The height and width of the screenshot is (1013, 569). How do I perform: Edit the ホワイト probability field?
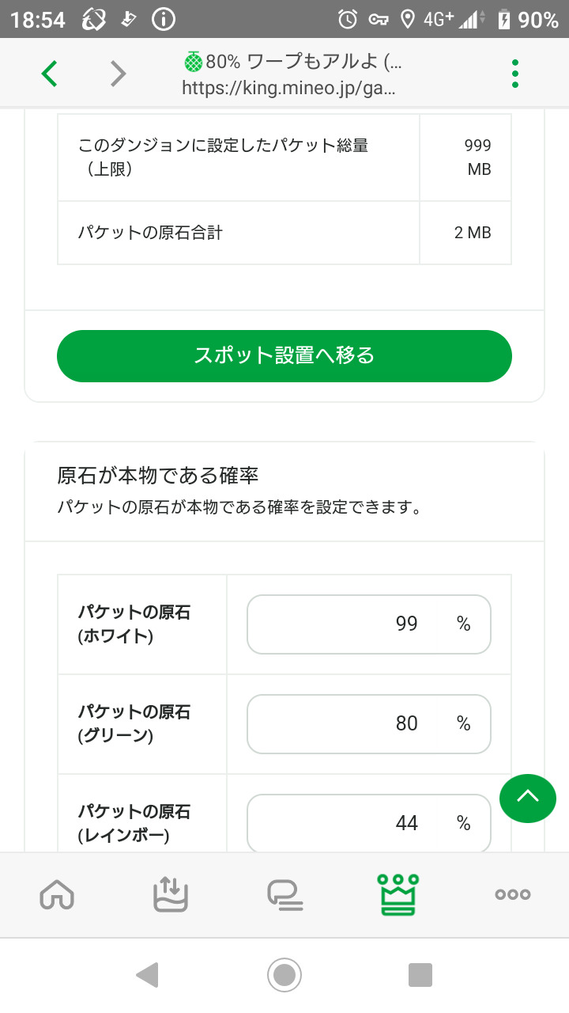(x=368, y=624)
